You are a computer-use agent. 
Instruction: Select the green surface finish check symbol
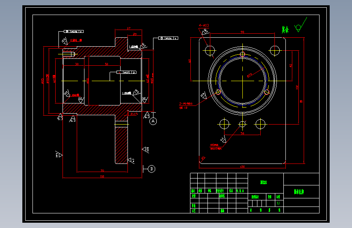click(301, 25)
